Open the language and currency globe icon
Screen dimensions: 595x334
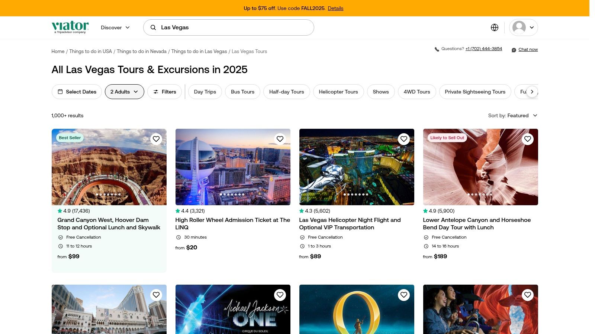coord(494,27)
